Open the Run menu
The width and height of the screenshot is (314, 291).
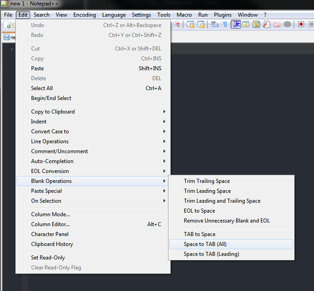pos(203,15)
